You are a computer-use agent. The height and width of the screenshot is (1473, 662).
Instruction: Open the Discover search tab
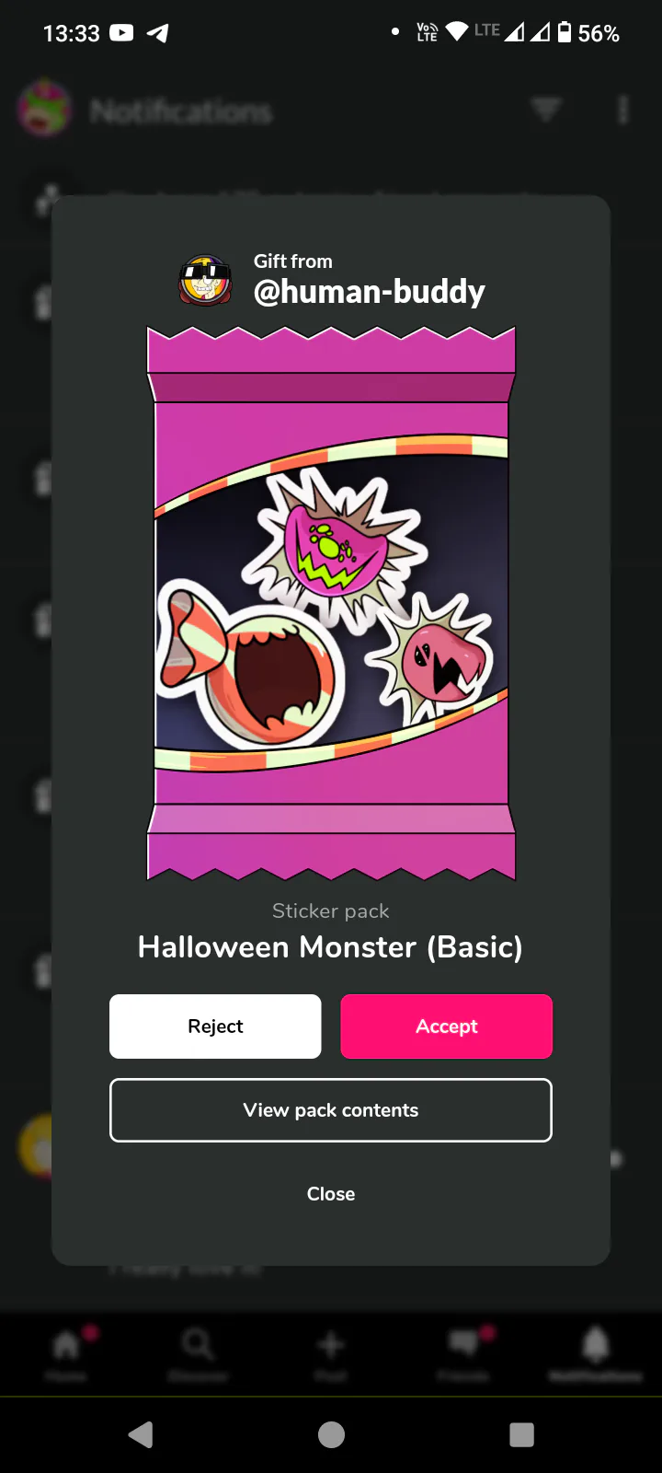(198, 1353)
